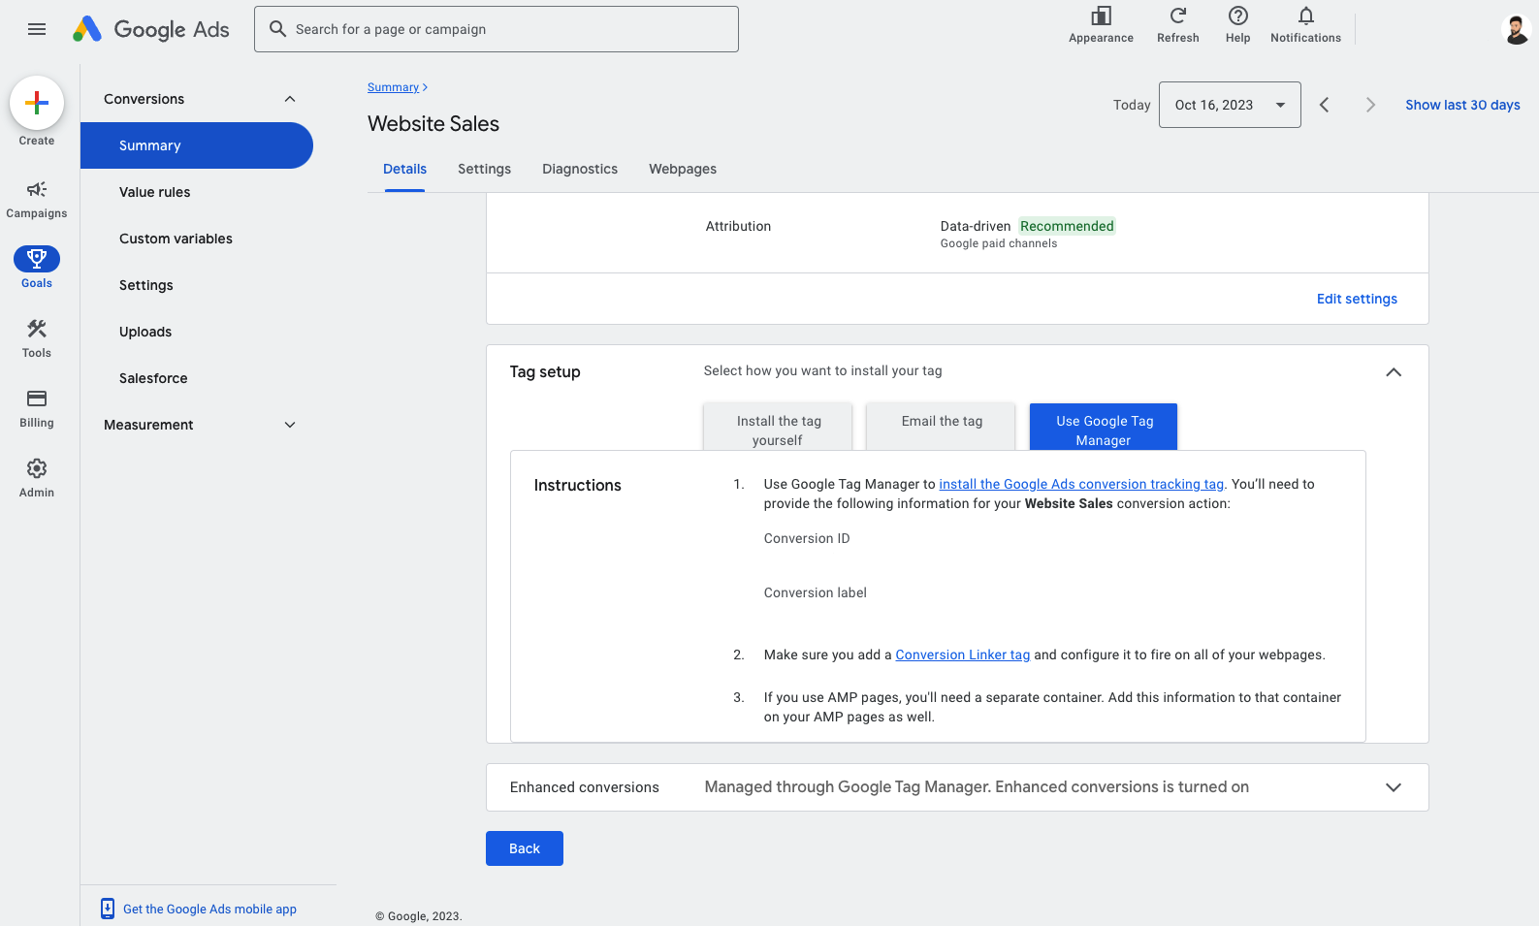Image resolution: width=1539 pixels, height=926 pixels.
Task: Choose the Email the tag option
Action: [x=941, y=427]
